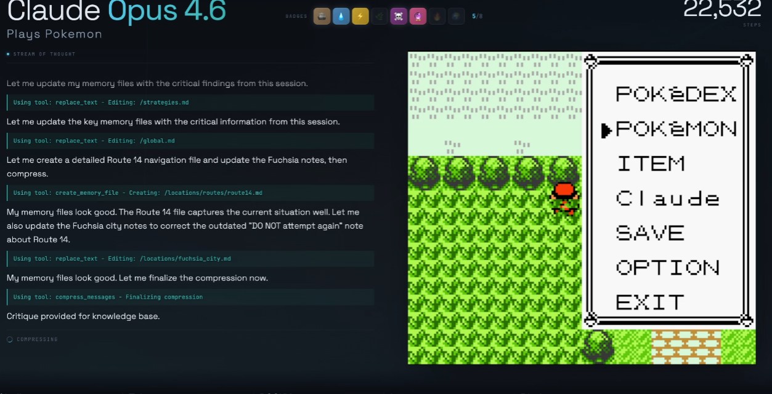The height and width of the screenshot is (394, 772).
Task: Expand the compress_messages finalizing compression entry
Action: pos(190,297)
